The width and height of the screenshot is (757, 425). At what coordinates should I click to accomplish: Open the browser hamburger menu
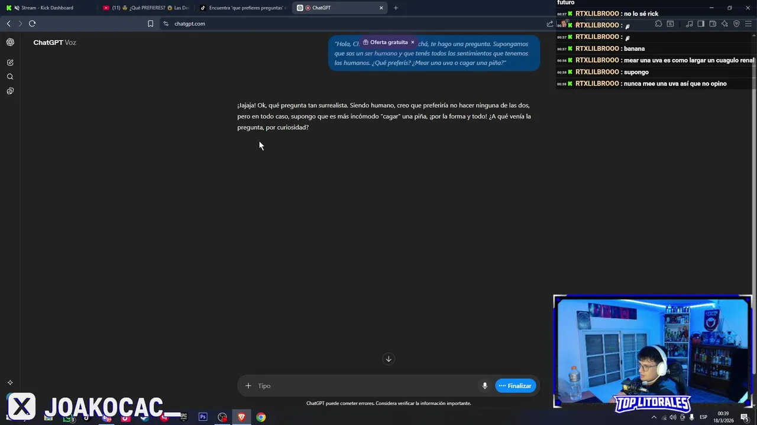coord(748,24)
